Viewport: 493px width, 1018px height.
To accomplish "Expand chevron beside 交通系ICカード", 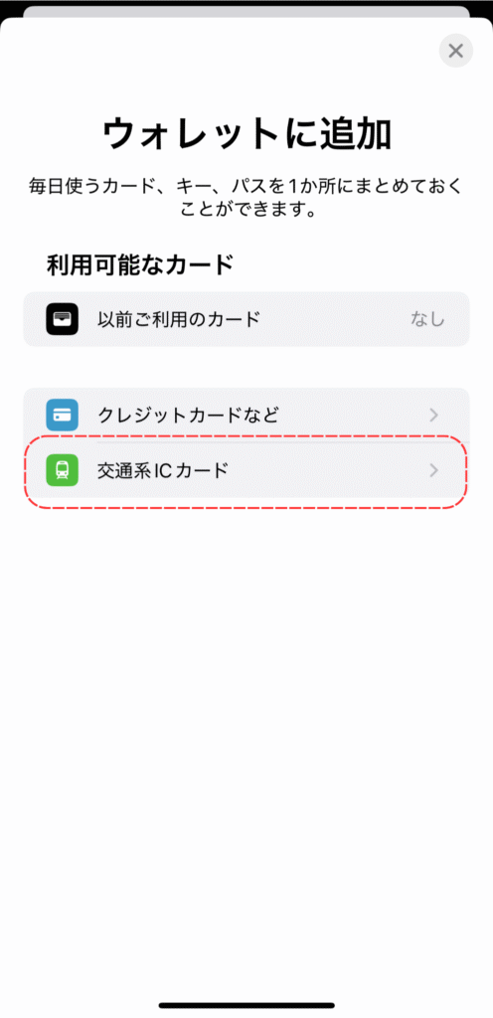I will point(434,470).
